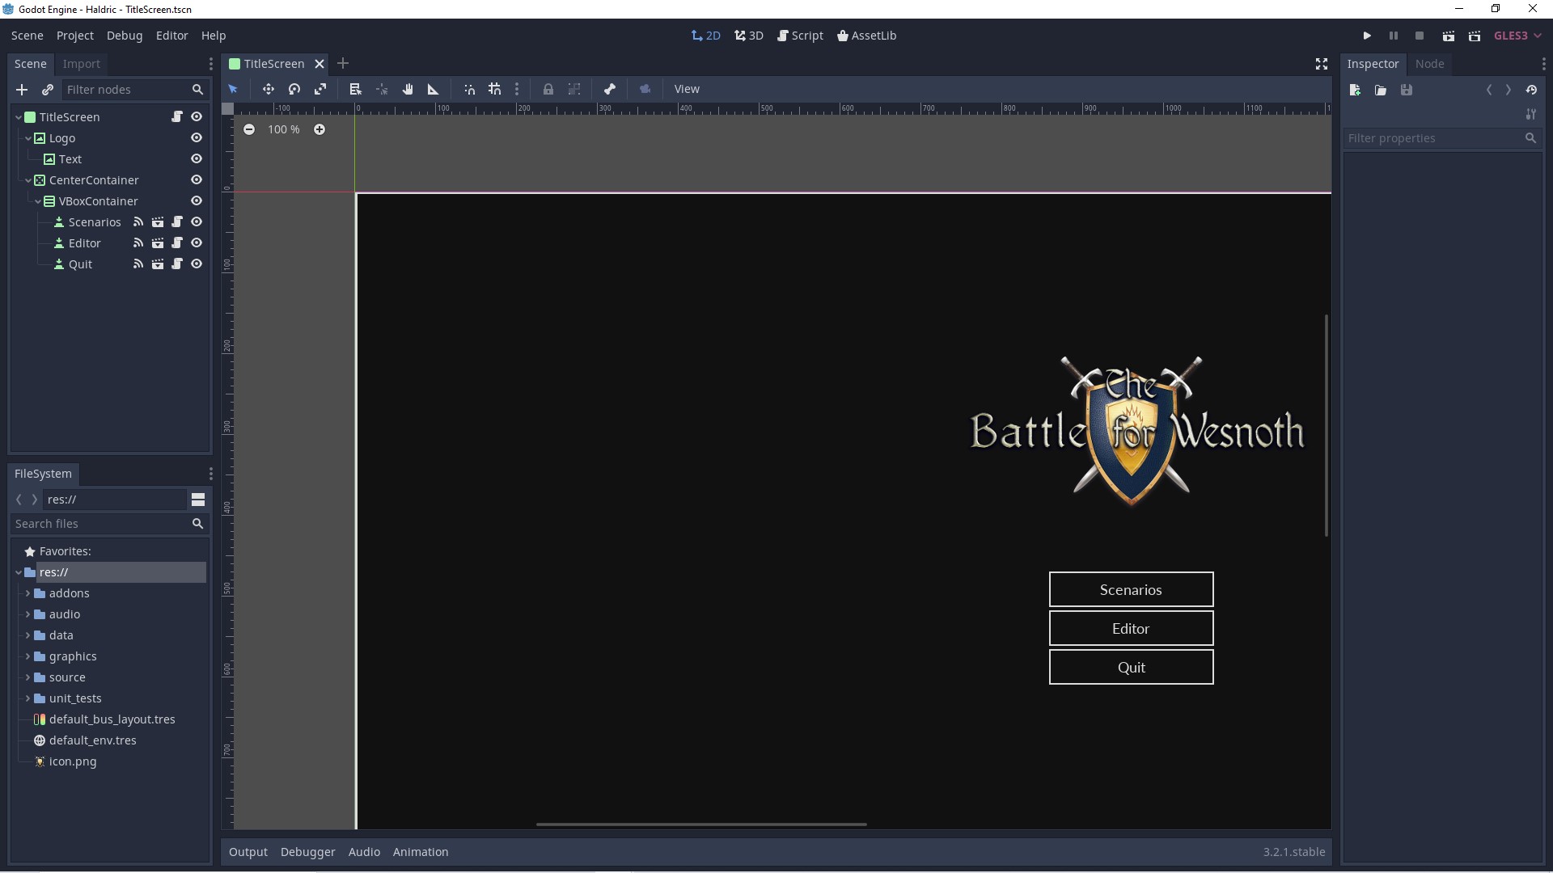
Task: Pause the running scene
Action: [x=1393, y=36]
